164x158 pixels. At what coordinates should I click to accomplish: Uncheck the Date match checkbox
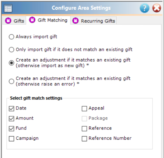[x=12, y=109]
